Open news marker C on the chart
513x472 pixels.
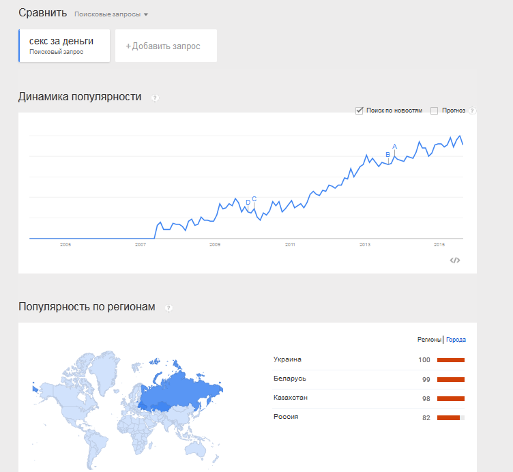[x=254, y=199]
